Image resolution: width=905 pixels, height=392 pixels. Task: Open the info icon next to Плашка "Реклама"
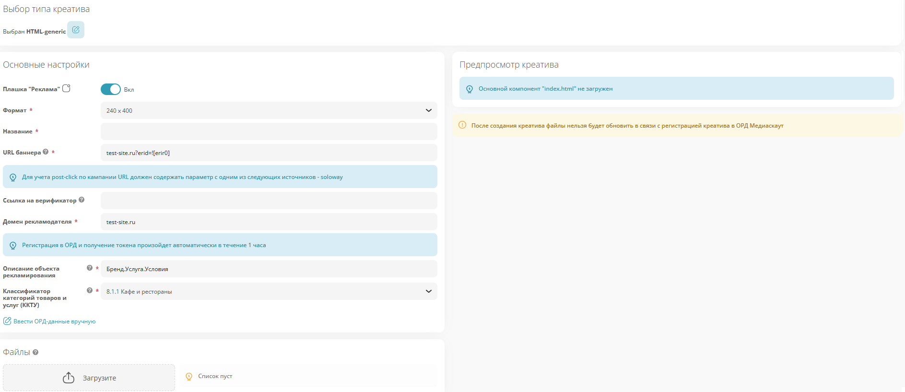click(x=67, y=88)
